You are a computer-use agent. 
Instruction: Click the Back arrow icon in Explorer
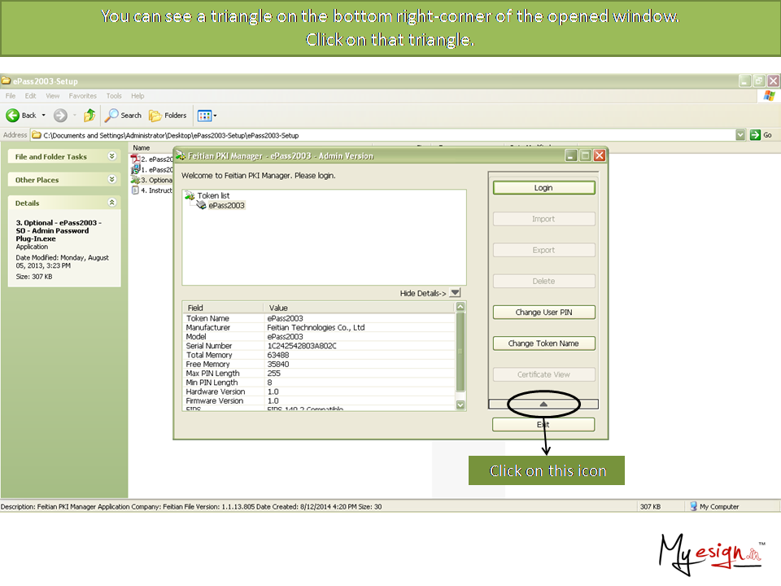[x=13, y=116]
